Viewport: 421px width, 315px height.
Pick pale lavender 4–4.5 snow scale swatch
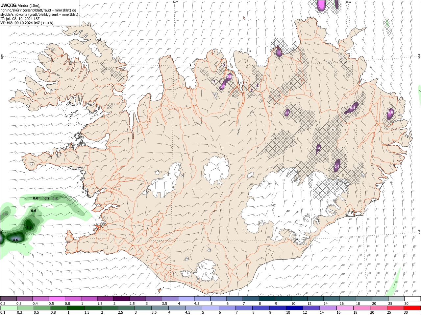click(x=186, y=299)
